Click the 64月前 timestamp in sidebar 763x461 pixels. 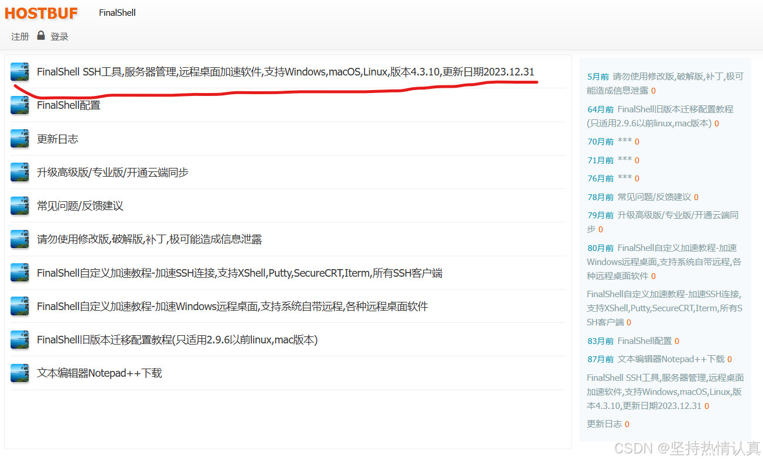(x=601, y=109)
